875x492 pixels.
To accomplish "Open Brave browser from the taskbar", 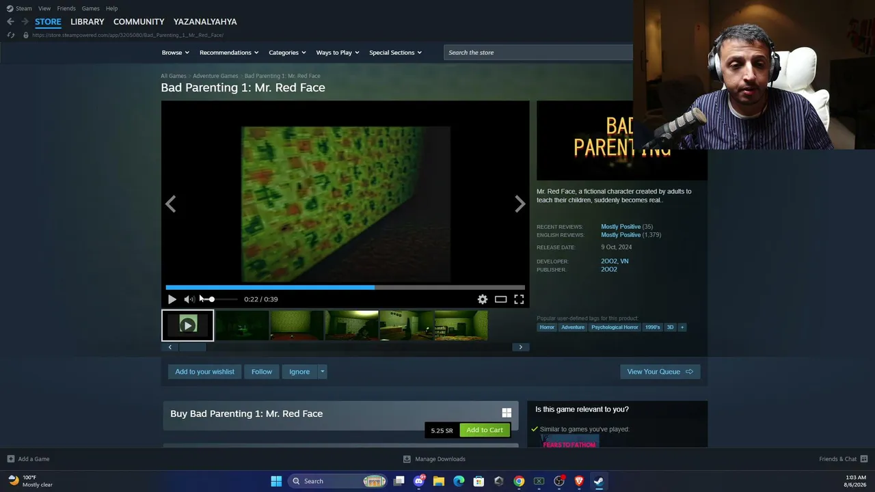I will [579, 481].
